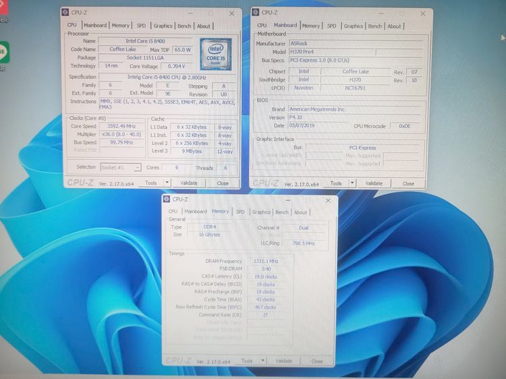
Task: Go to SPD tab in Memory window
Action: tap(240, 212)
